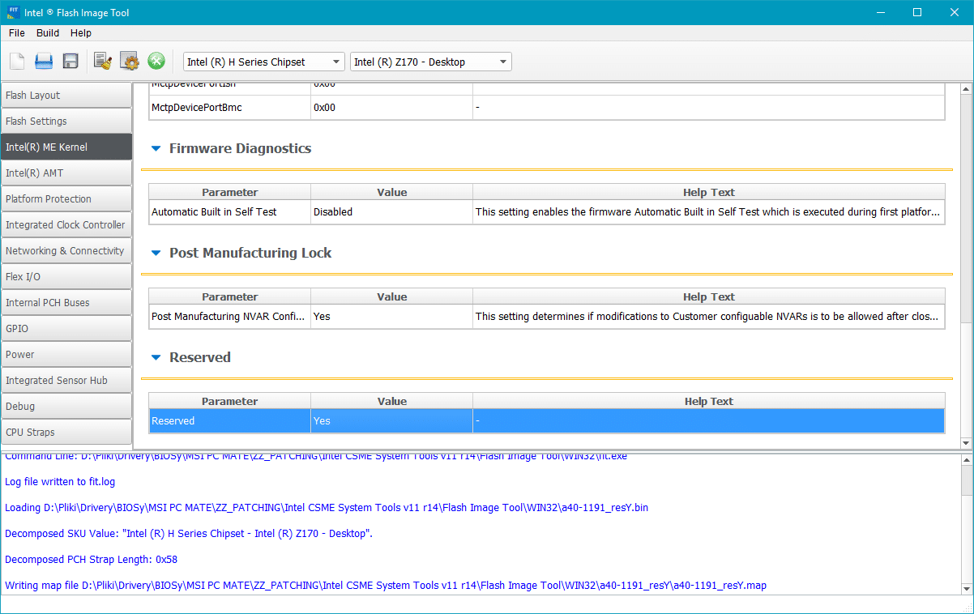The width and height of the screenshot is (974, 614).
Task: Click the Writing map file log line
Action: (386, 586)
